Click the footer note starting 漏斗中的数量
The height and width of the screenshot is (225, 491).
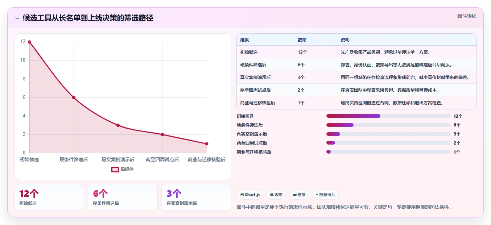[x=344, y=207]
